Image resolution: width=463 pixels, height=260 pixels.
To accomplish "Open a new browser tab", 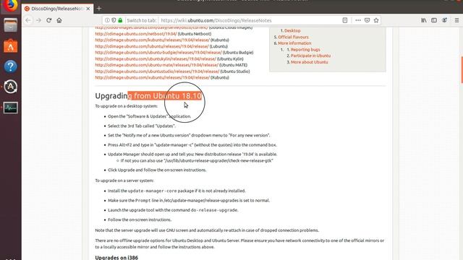I will pyautogui.click(x=99, y=9).
